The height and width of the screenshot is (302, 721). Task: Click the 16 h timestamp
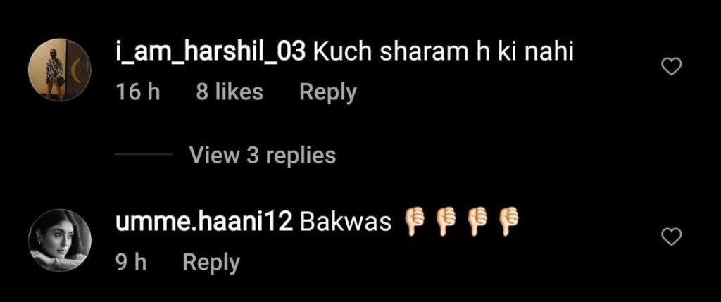coord(137,92)
